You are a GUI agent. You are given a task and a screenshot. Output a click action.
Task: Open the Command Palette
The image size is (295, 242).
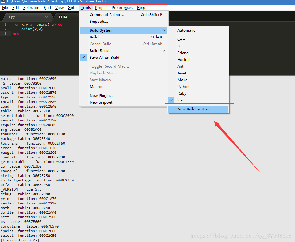107,14
